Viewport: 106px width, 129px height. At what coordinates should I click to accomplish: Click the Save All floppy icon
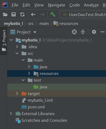click(x=14, y=14)
